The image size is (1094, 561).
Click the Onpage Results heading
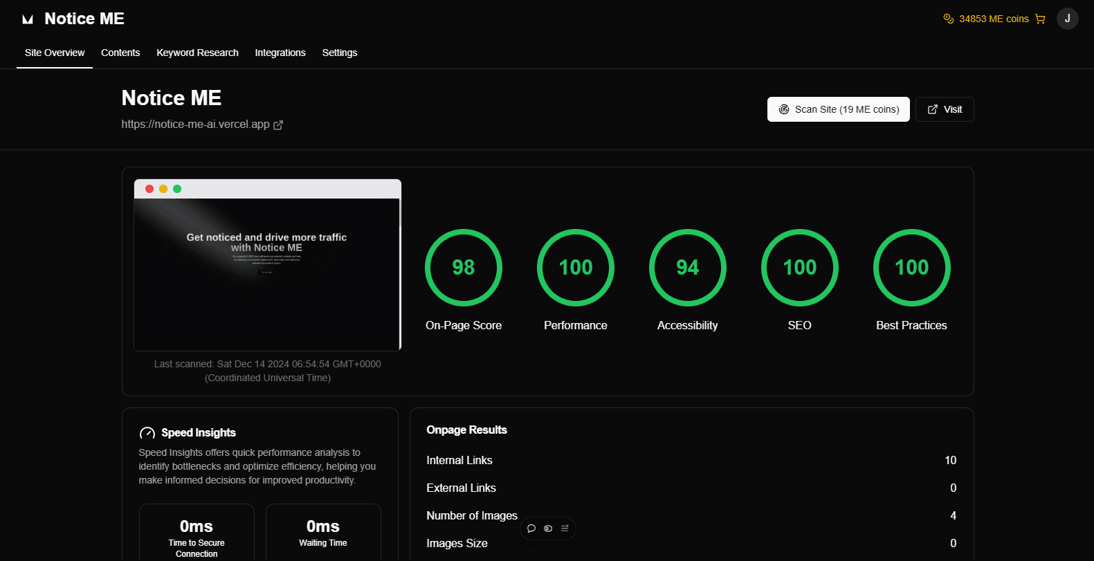tap(467, 430)
